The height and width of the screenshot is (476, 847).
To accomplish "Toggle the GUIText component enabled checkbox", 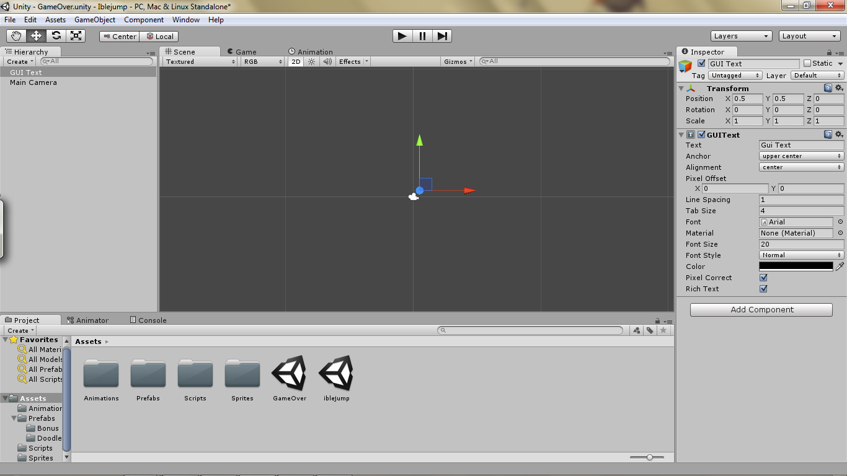I will (x=701, y=134).
